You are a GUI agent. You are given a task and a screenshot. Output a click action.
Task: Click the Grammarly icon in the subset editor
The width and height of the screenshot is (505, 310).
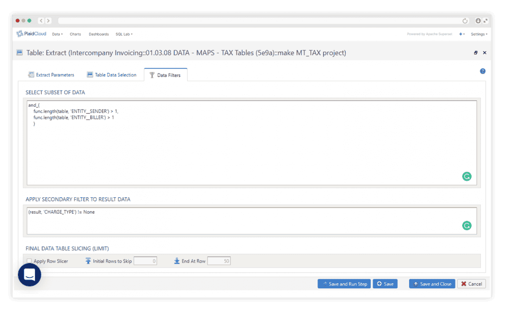coord(467,177)
